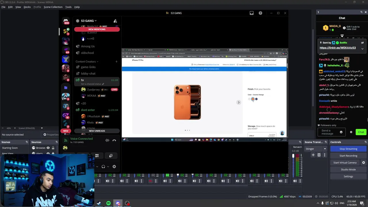368x207 pixels.
Task: Open Spotify from the taskbar
Action: coord(108,203)
